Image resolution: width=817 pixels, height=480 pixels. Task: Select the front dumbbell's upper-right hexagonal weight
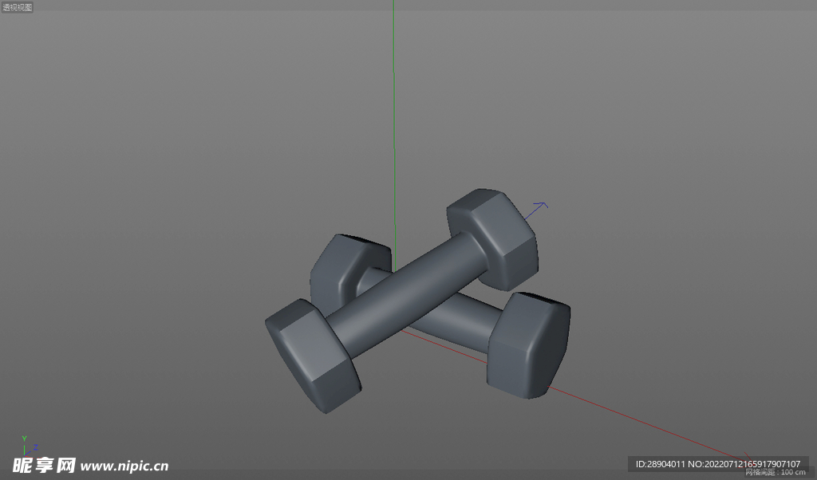493,239
